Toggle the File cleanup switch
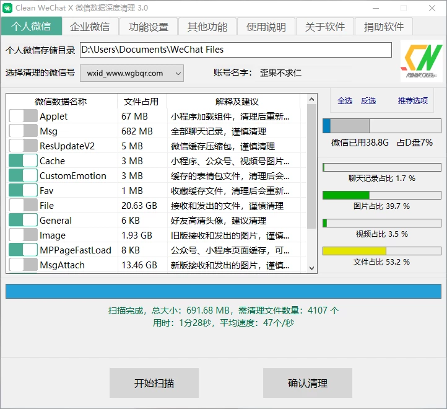Screen dimensions: 447x409 [24, 205]
